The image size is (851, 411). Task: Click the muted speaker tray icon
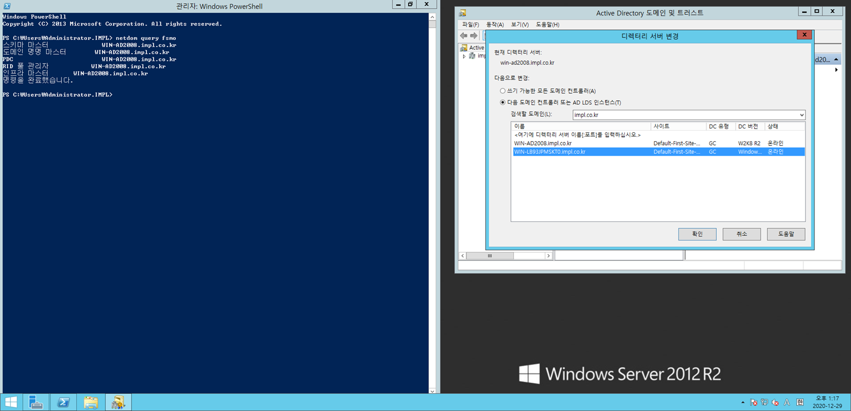[775, 403]
